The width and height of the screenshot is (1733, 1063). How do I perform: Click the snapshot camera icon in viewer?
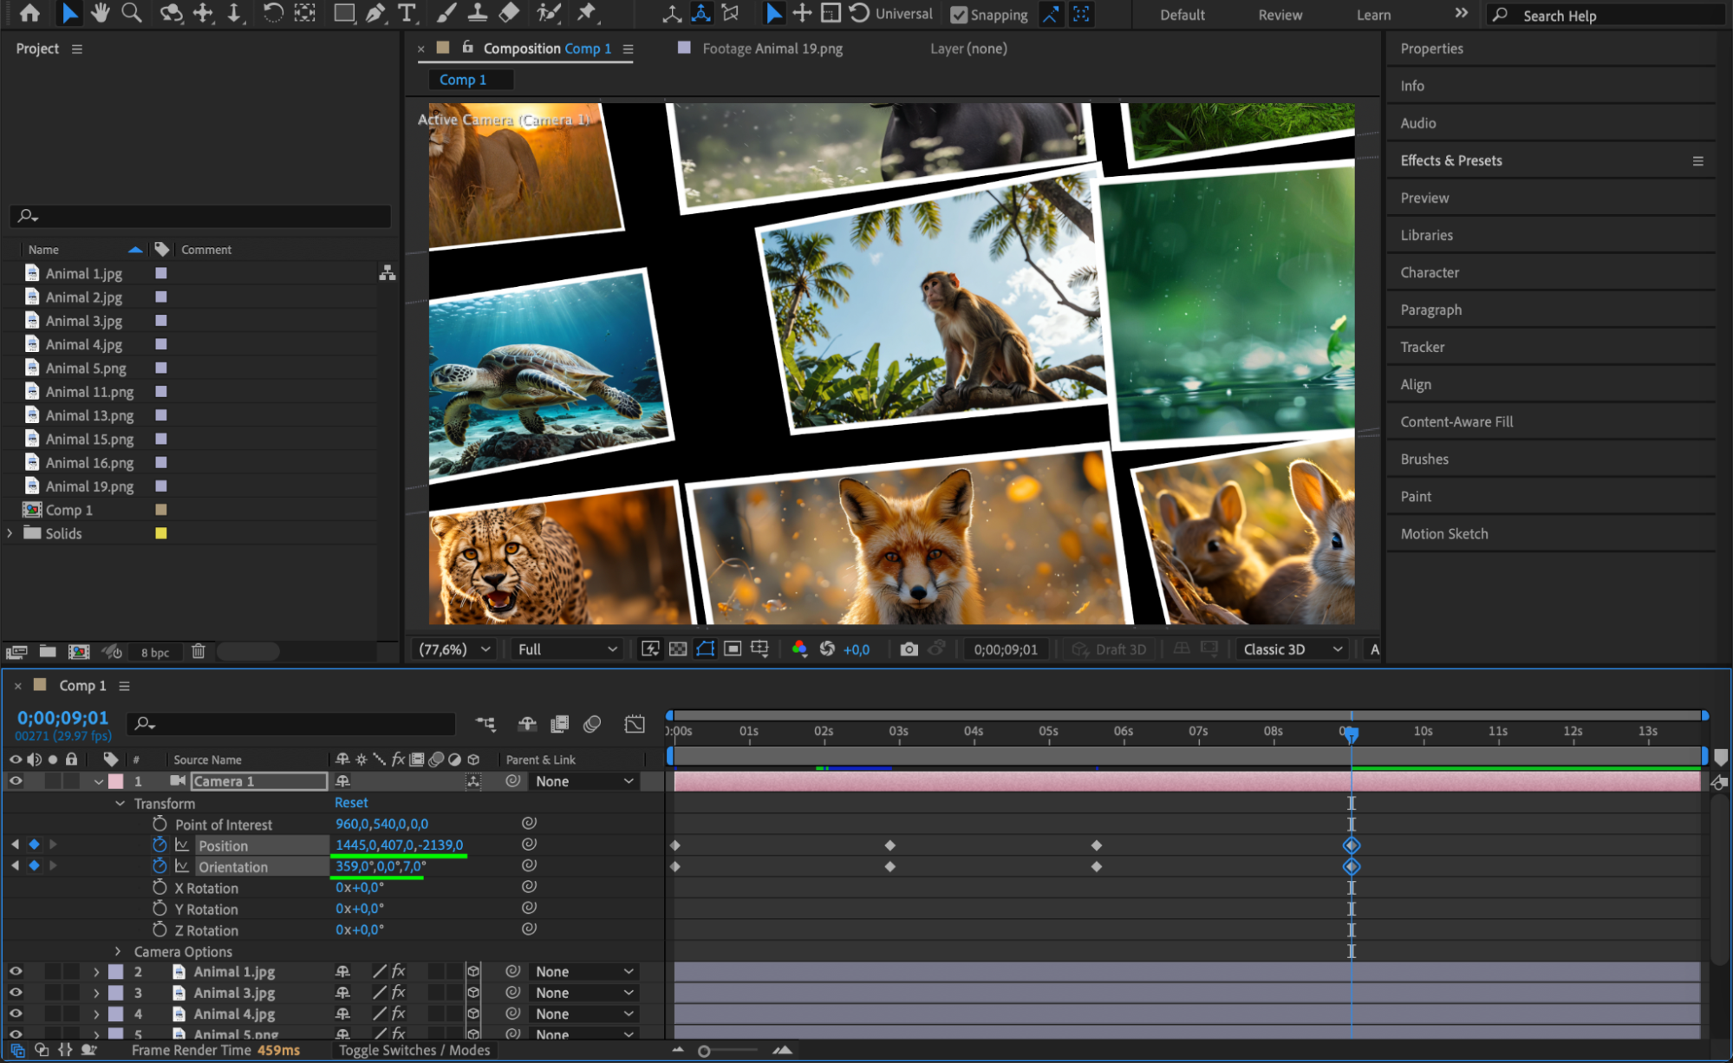tap(909, 649)
